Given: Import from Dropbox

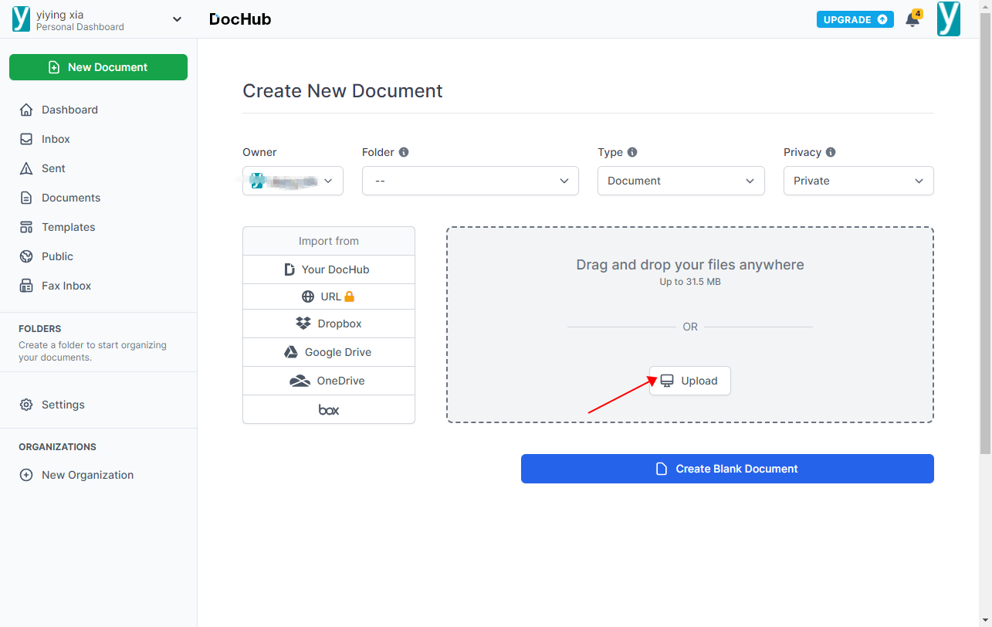Looking at the screenshot, I should click(329, 324).
